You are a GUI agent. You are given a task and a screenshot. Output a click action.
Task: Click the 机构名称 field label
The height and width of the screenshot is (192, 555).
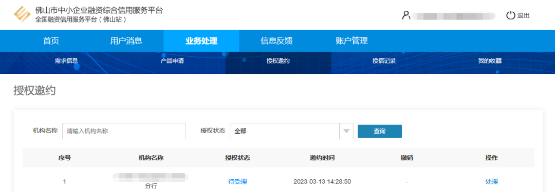pos(45,131)
